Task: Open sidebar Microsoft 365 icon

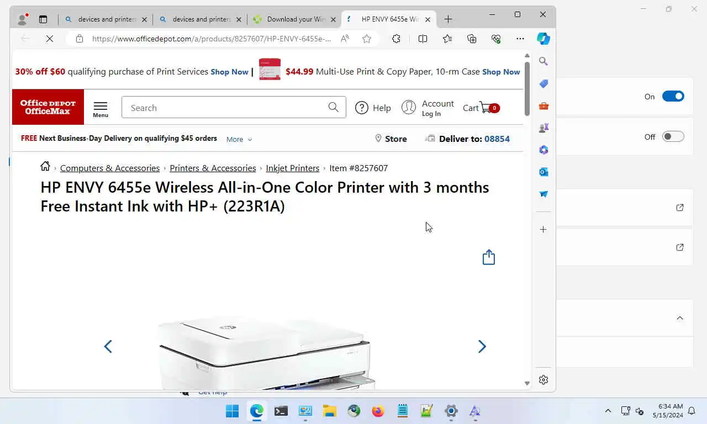Action: tap(544, 150)
